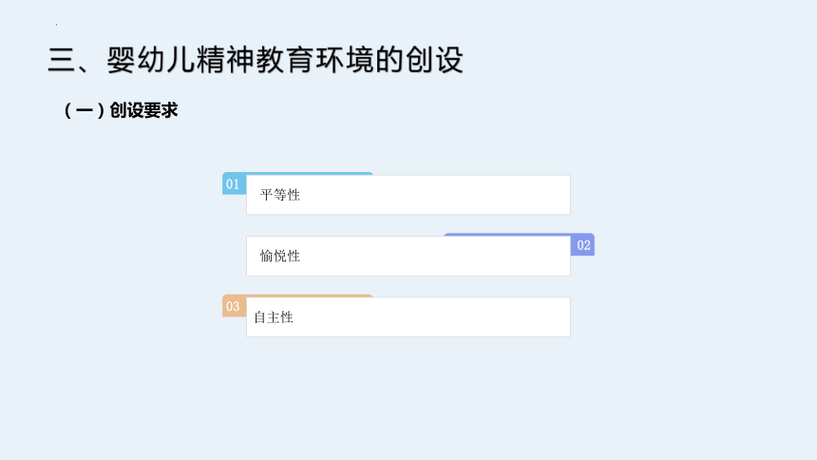Click the 平等性 label text
This screenshot has height=460, width=817.
point(280,195)
